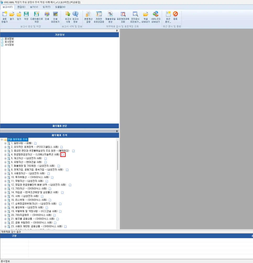
Task: Open the 최근 문서 dropdown
Action: (168, 18)
